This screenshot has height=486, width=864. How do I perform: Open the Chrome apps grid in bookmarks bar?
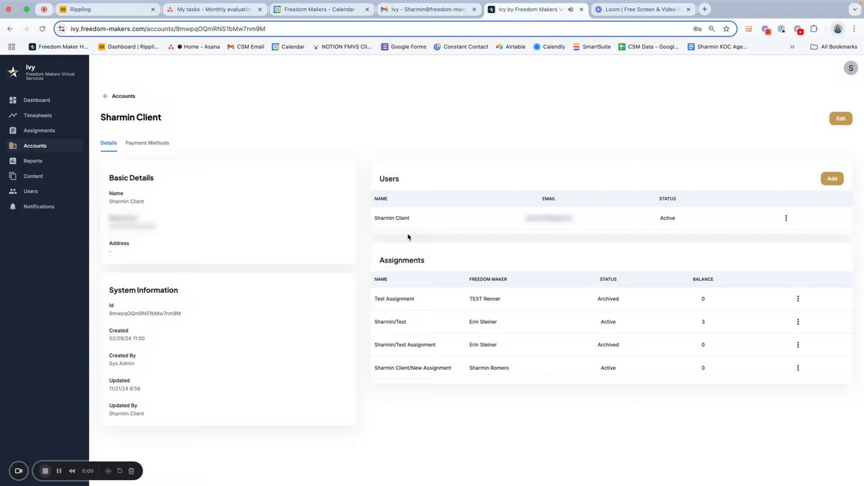coord(11,47)
